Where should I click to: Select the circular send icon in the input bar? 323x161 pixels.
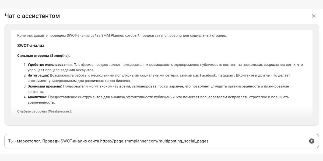[x=311, y=141]
